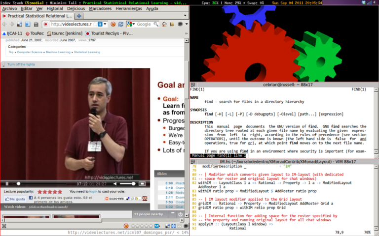
Task: Minimize the '11 people nearby' bar
Action: tap(173, 213)
